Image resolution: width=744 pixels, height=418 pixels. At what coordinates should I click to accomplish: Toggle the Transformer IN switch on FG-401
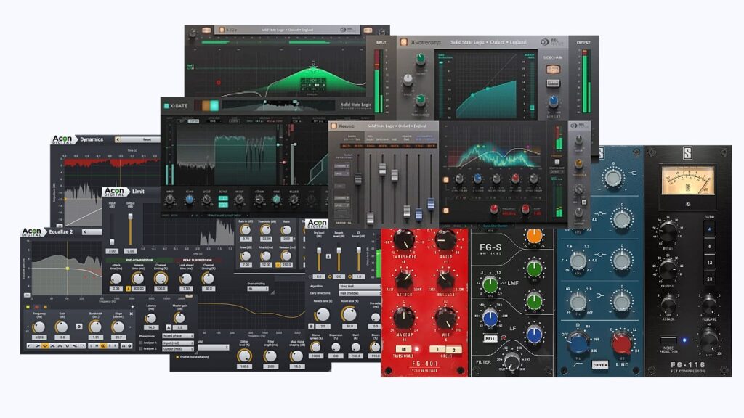tap(404, 348)
